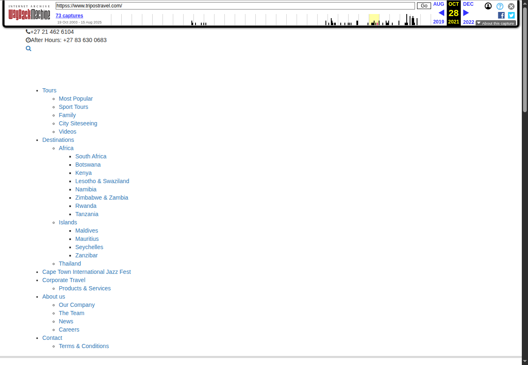Share capture via Twitter icon
The height and width of the screenshot is (365, 528).
click(511, 15)
